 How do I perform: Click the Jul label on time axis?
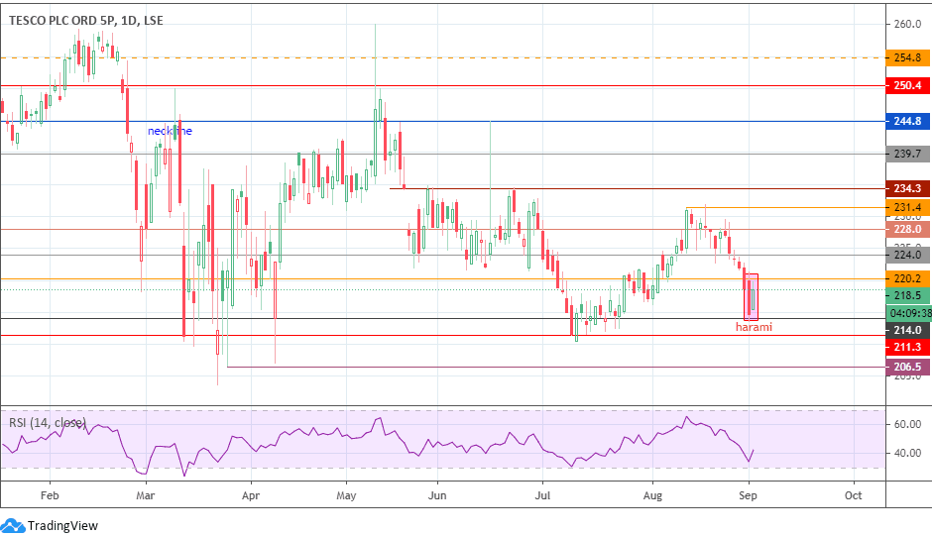click(542, 495)
